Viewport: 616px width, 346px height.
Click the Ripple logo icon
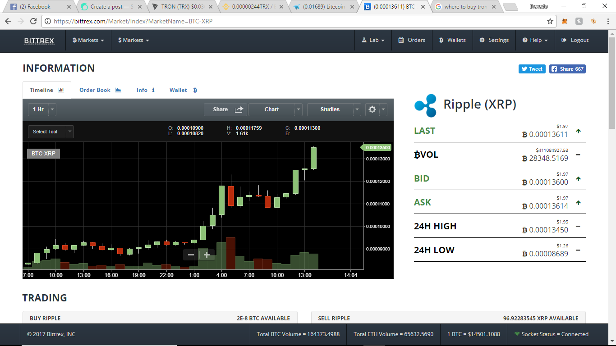coord(426,105)
